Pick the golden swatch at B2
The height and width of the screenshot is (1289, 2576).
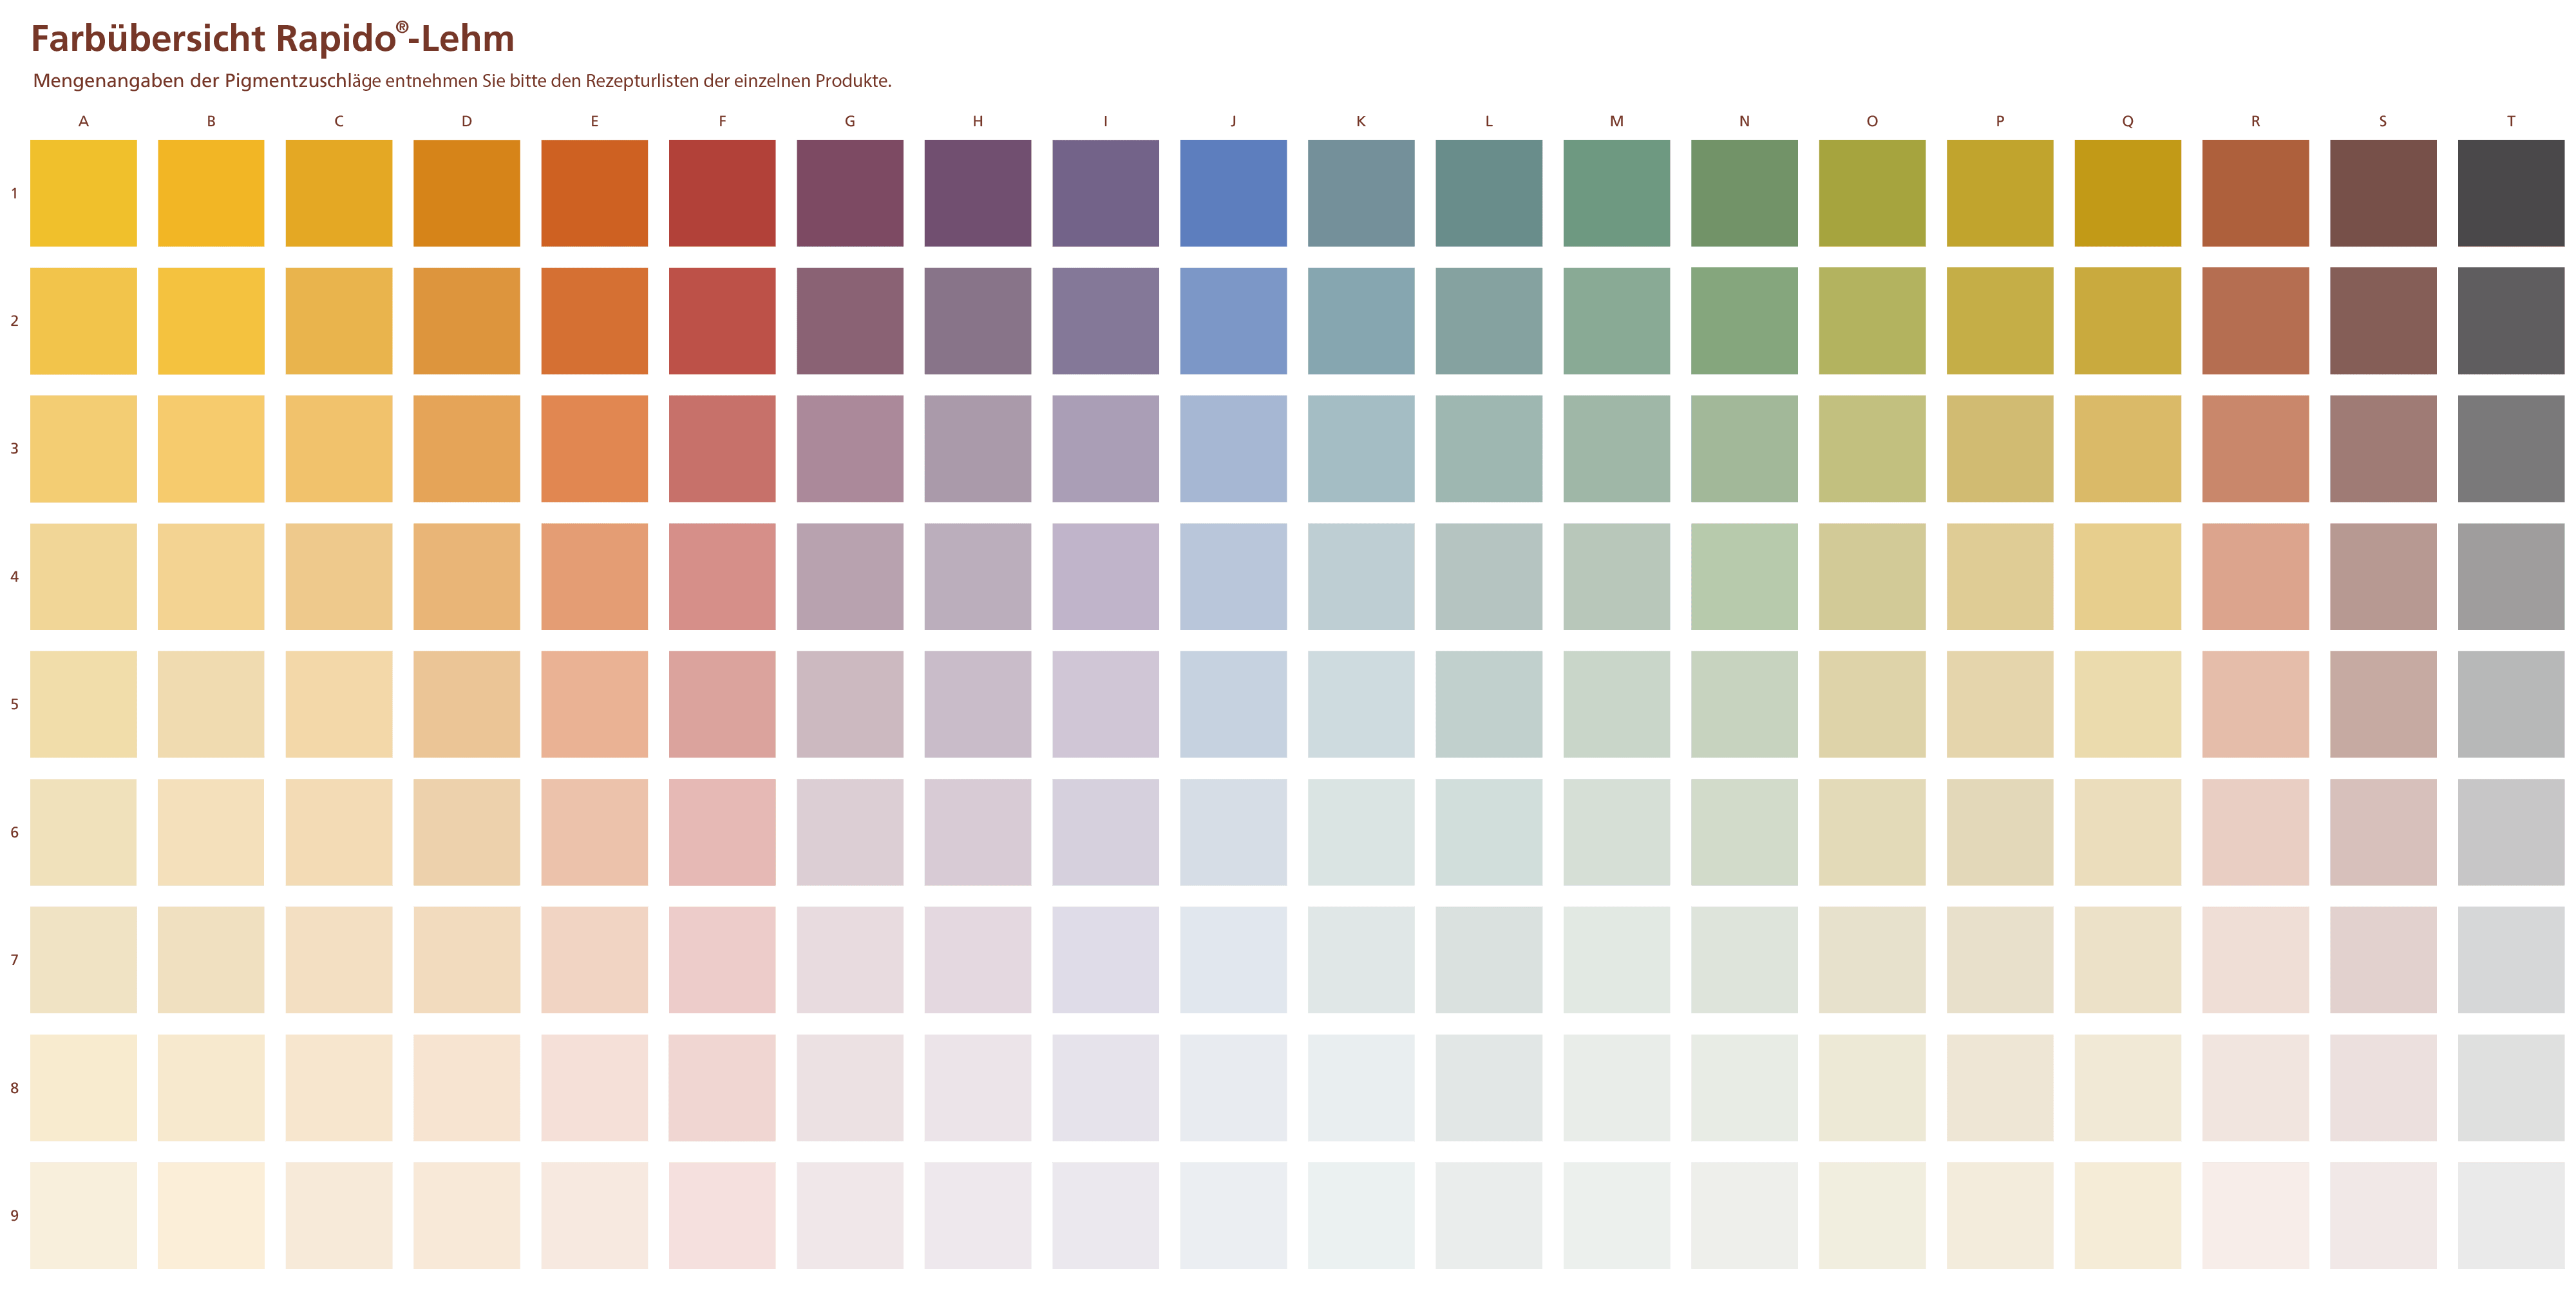(211, 321)
